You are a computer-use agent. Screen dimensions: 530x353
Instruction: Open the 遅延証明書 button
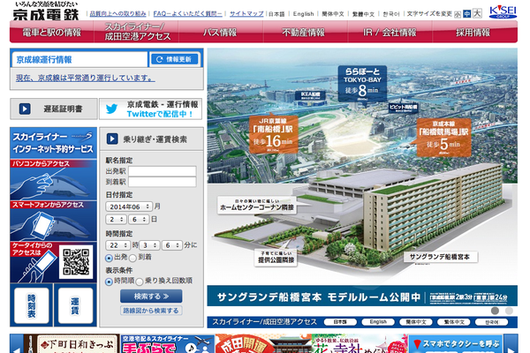point(54,109)
